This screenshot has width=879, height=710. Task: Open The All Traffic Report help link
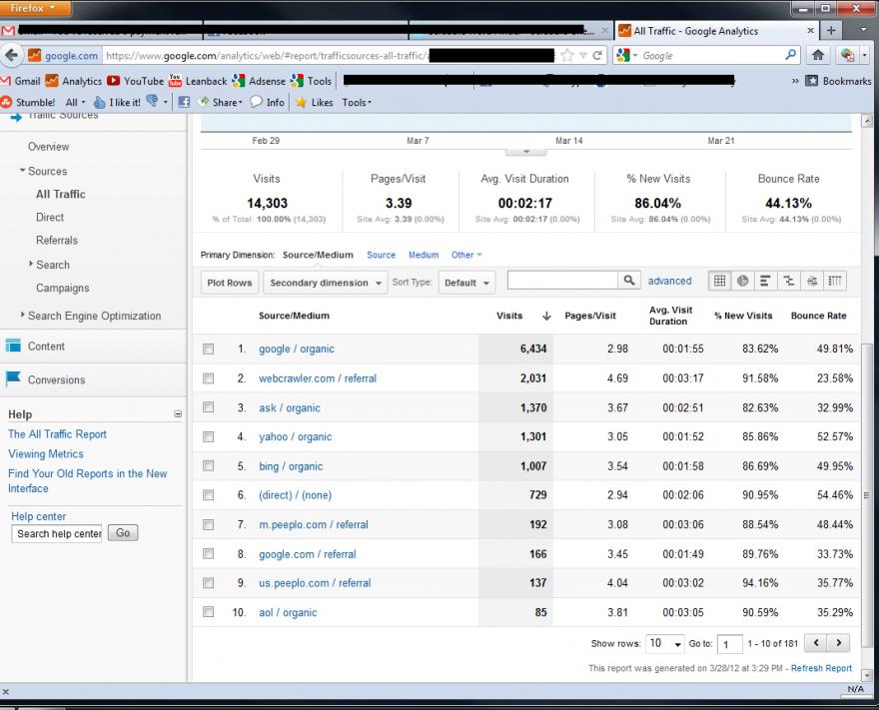(x=57, y=434)
